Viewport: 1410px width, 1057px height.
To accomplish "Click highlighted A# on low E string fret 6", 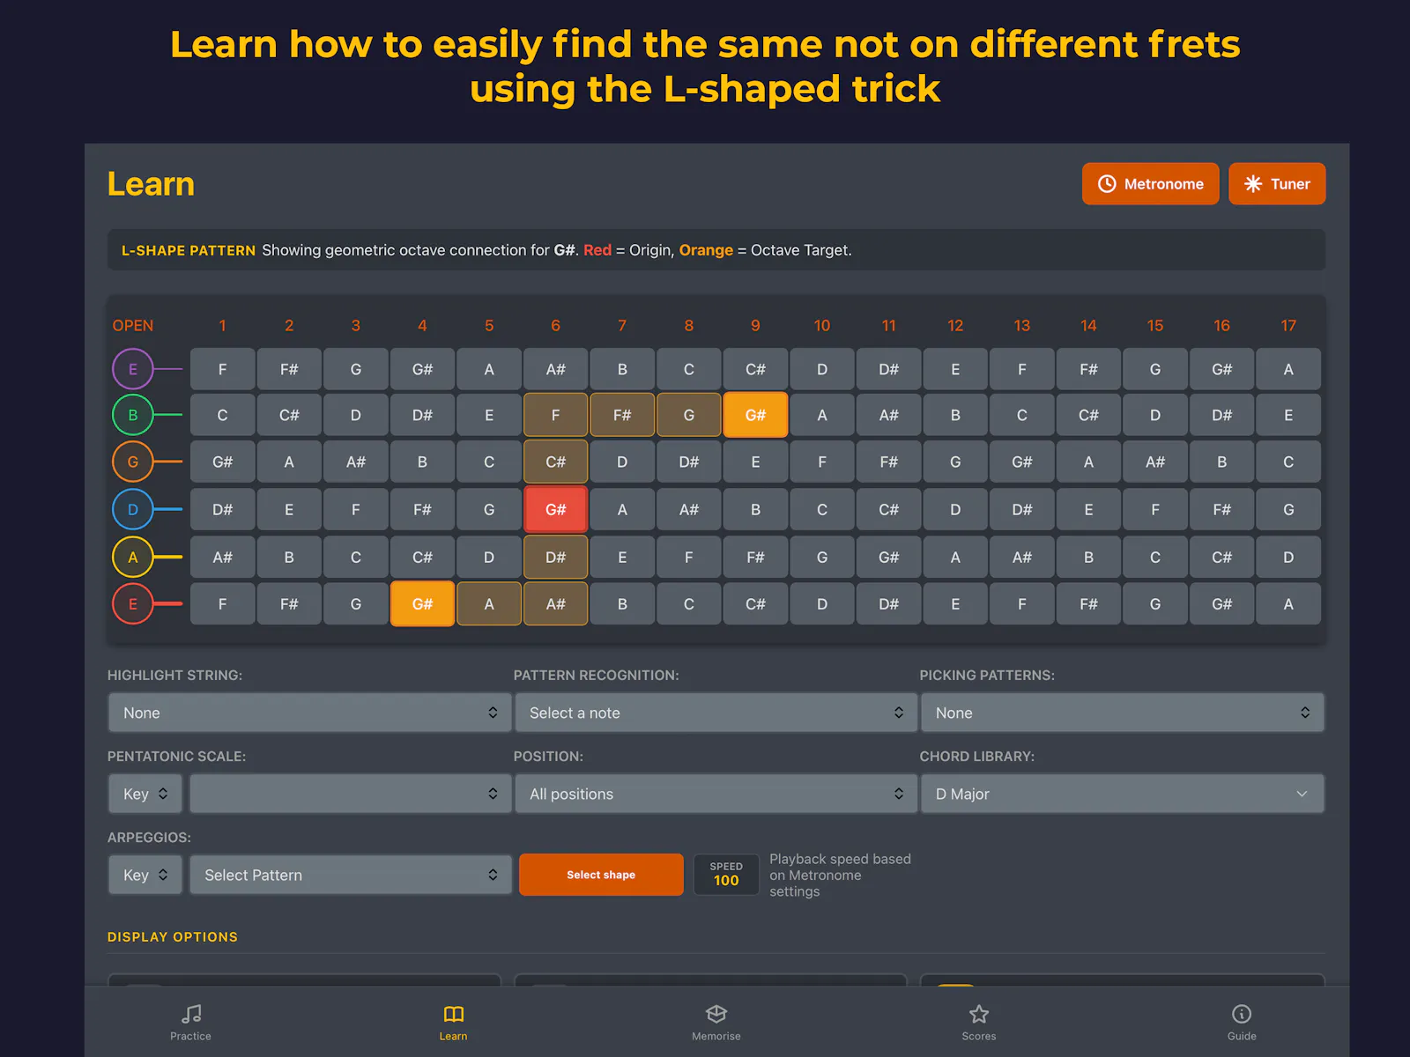I will pos(556,604).
